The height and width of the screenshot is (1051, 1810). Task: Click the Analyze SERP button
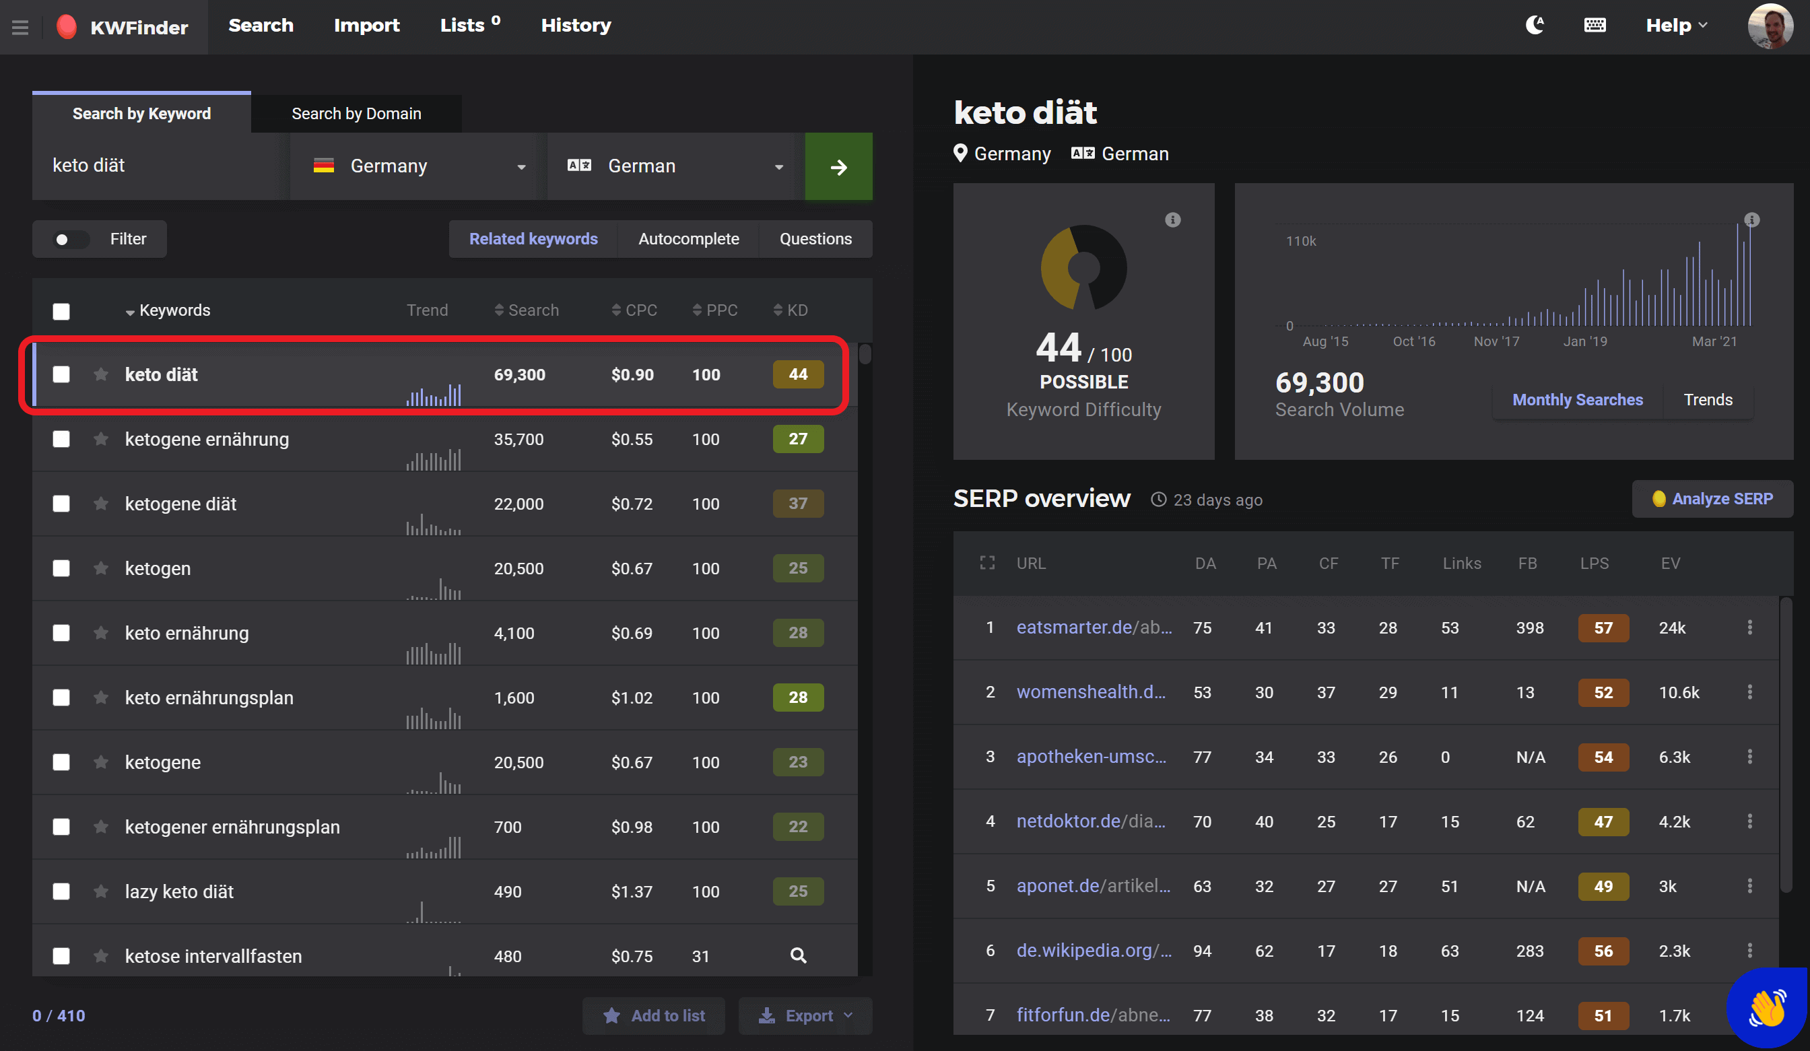pyautogui.click(x=1712, y=498)
